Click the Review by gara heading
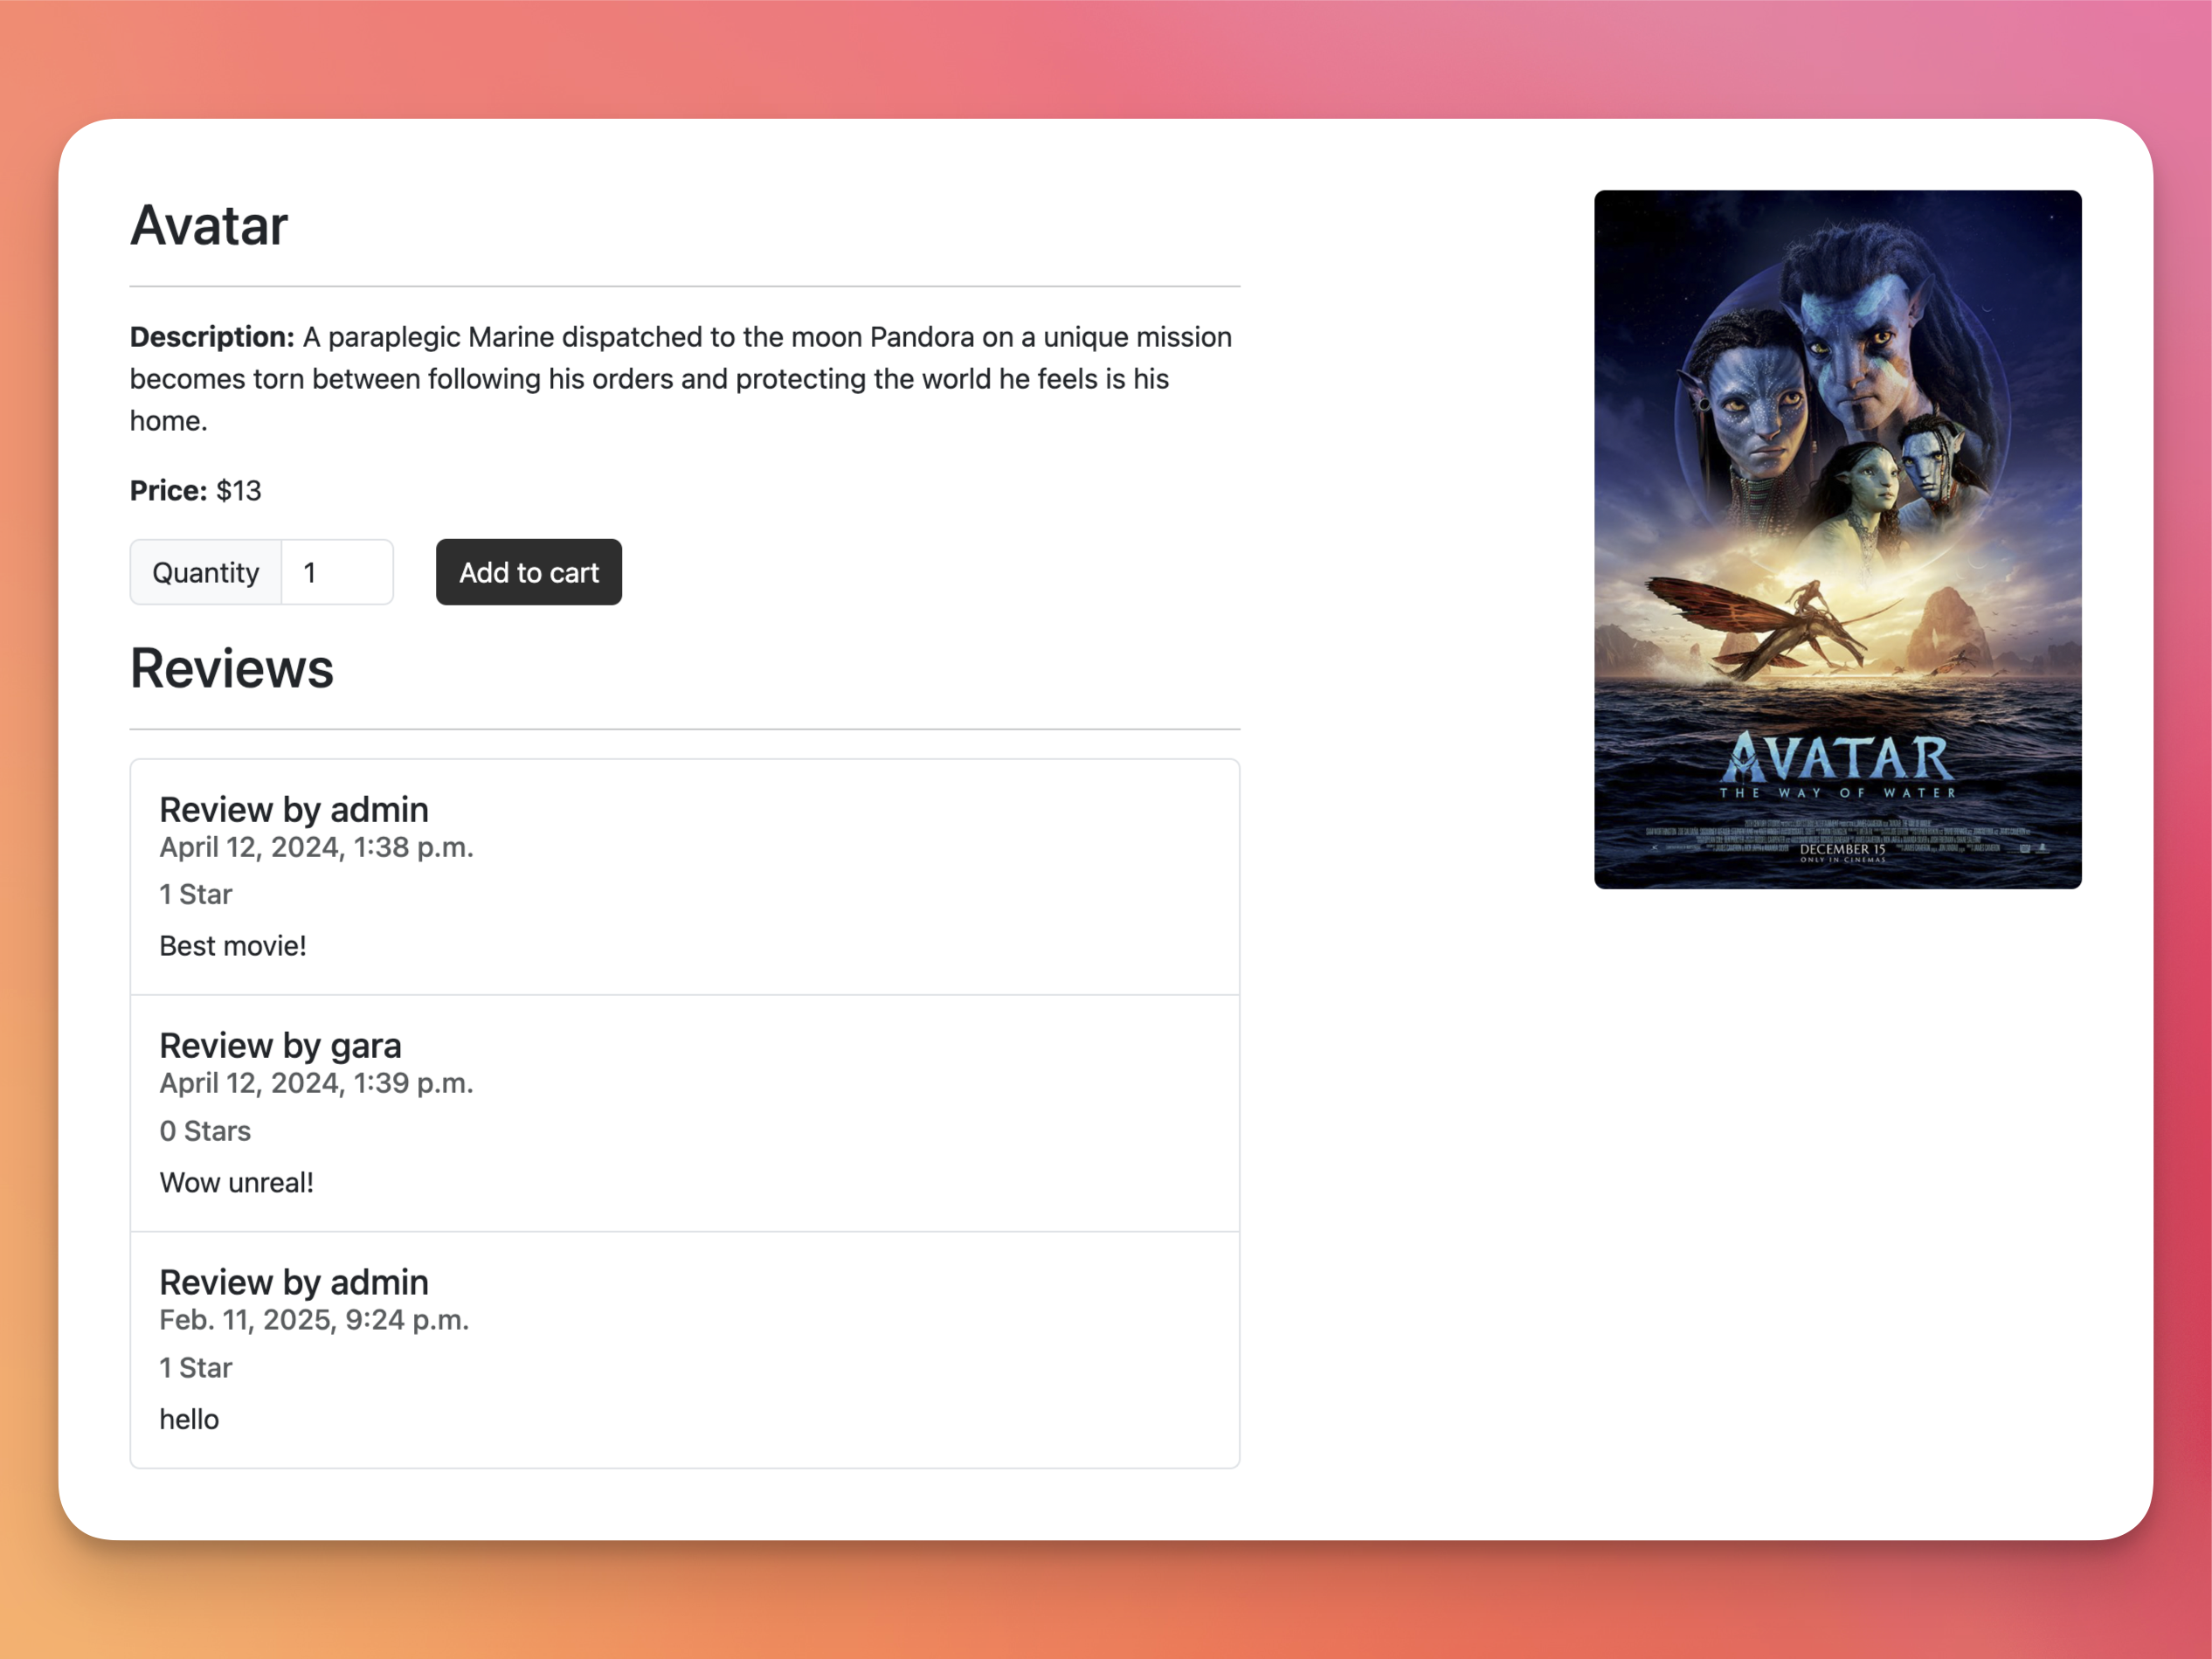Viewport: 2212px width, 1659px height. pos(280,1045)
